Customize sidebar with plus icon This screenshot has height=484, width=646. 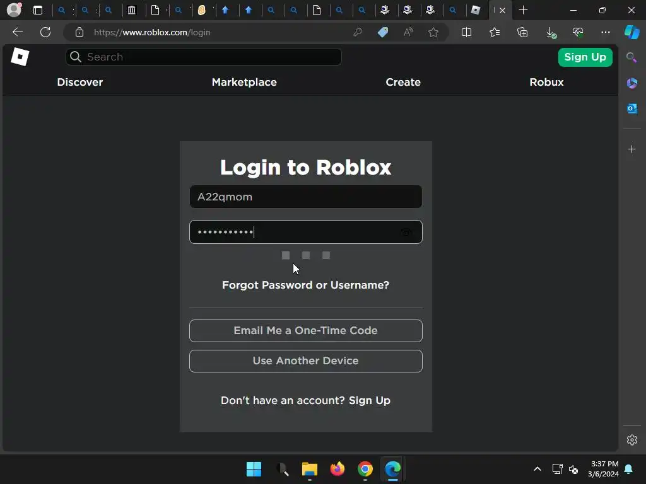point(632,149)
